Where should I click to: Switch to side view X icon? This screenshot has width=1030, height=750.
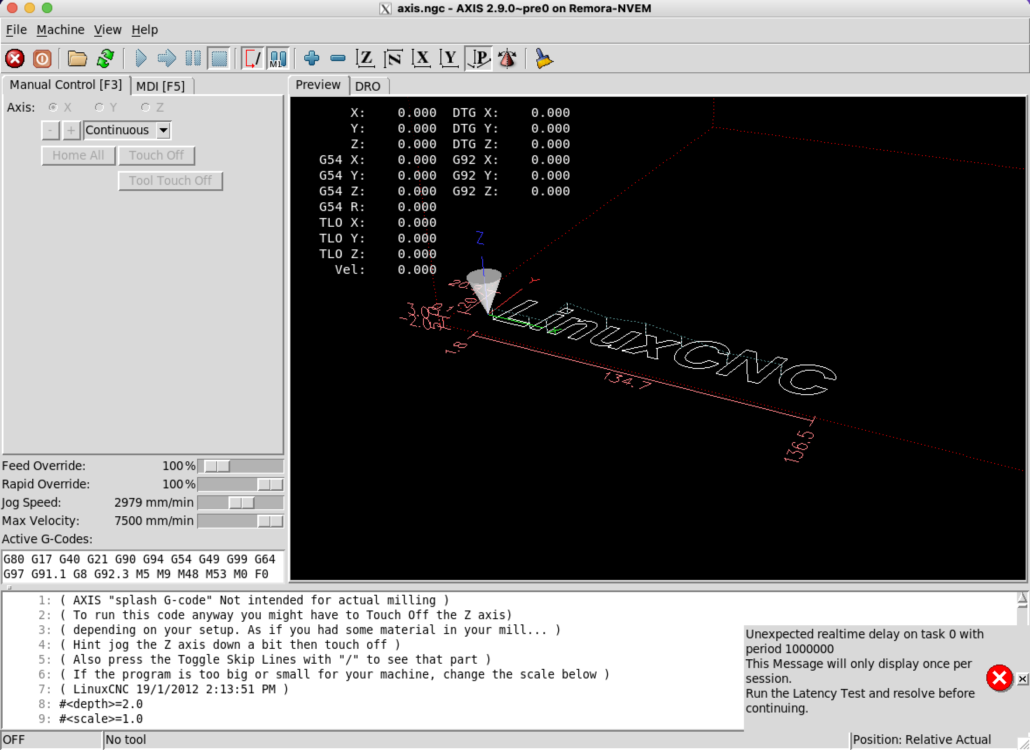click(x=421, y=58)
